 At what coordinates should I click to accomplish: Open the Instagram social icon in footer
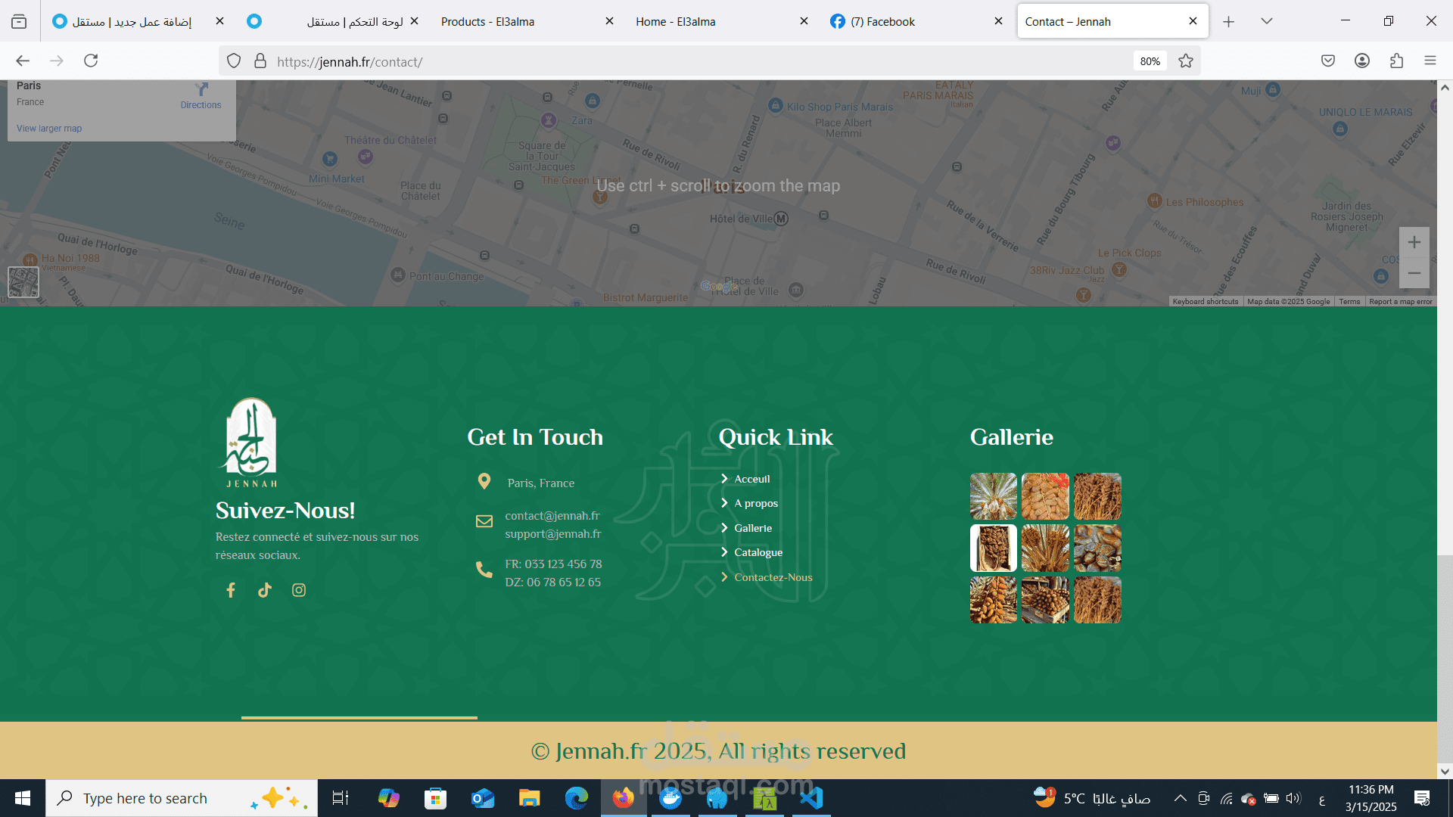(x=299, y=590)
